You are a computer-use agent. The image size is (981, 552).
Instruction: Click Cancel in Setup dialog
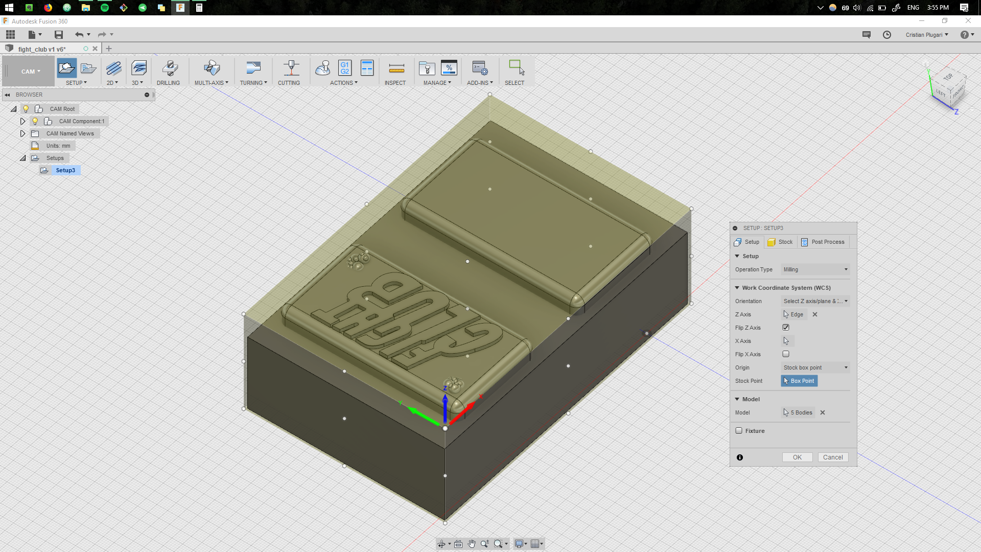pos(833,457)
